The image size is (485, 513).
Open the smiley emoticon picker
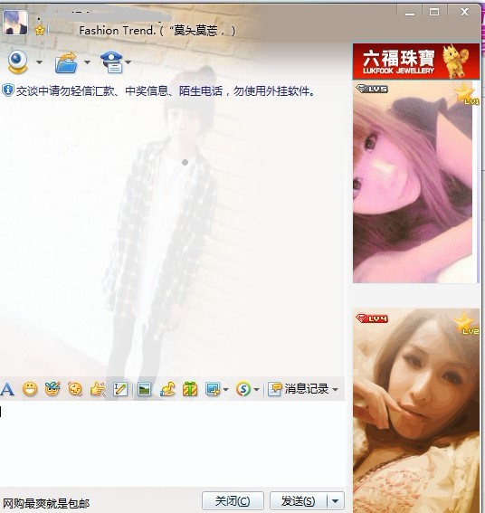tap(30, 389)
